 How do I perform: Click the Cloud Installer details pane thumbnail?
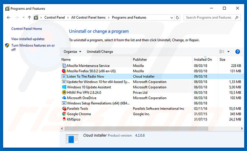(72, 139)
